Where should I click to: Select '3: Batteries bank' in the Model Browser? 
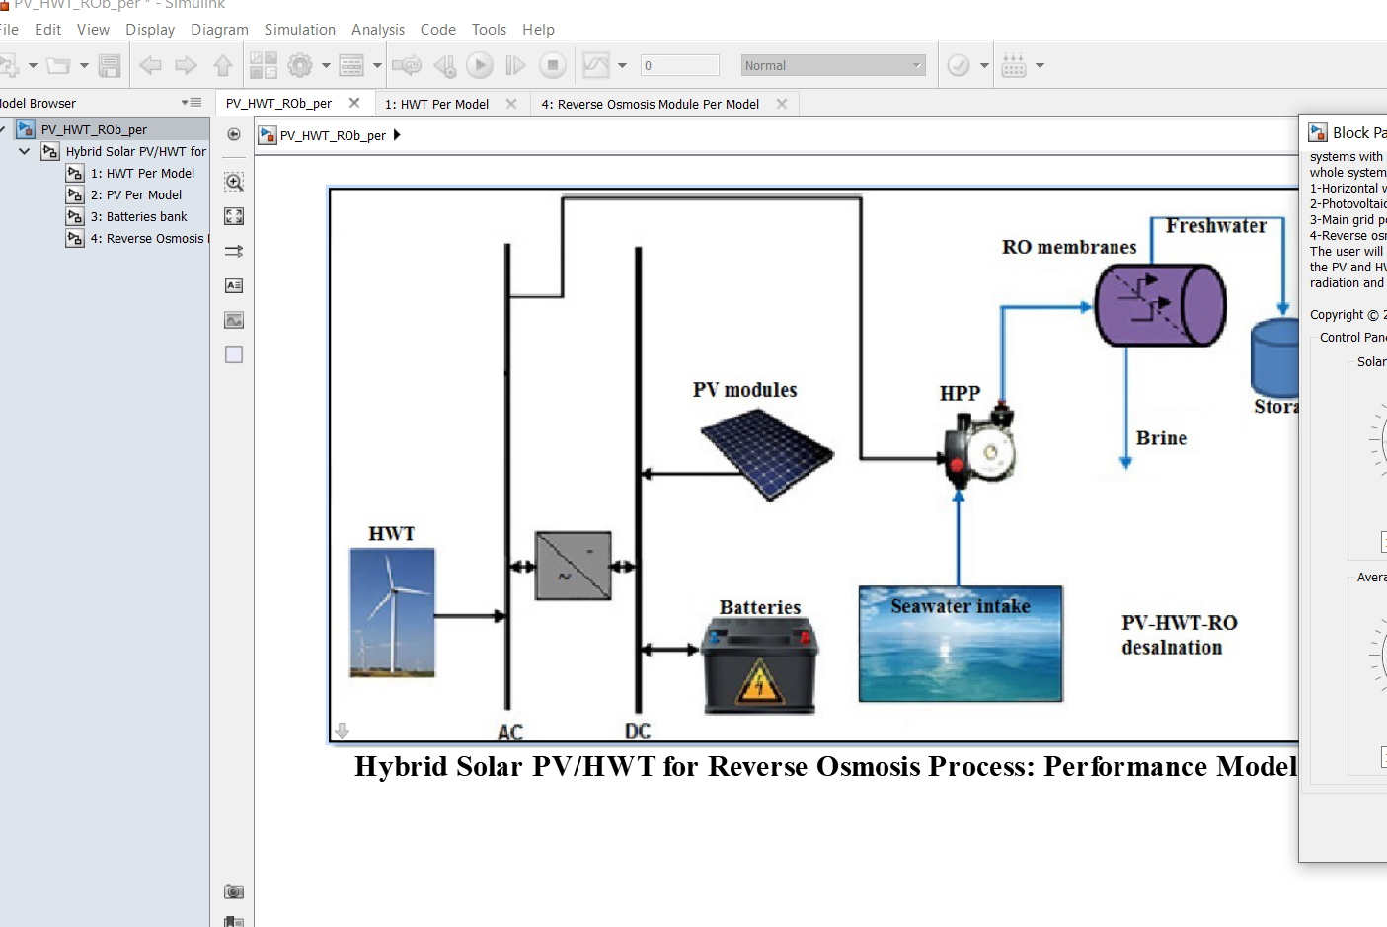click(137, 216)
